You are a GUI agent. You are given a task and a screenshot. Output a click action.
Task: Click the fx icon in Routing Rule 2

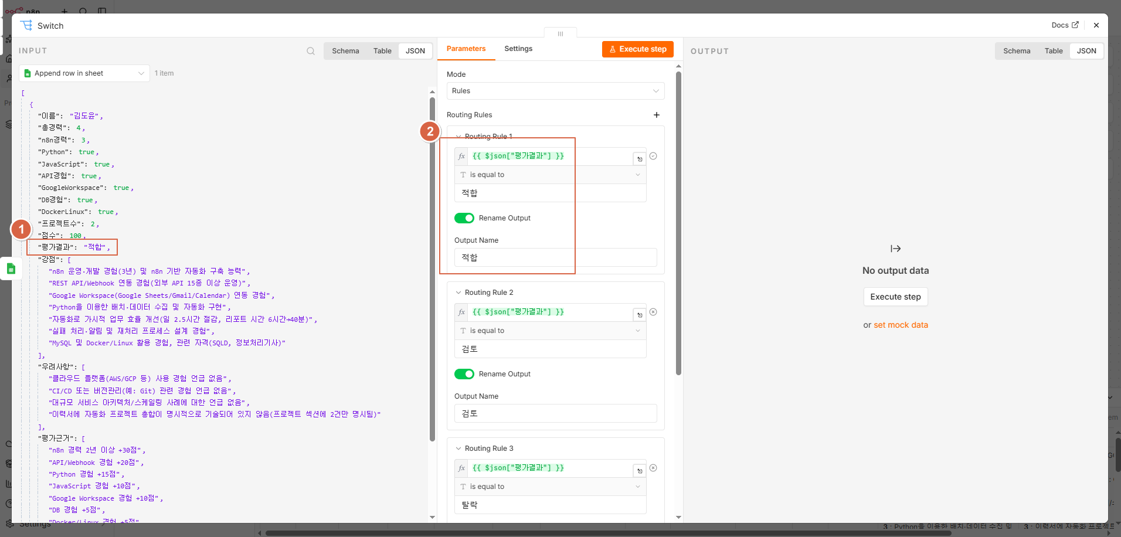(x=462, y=312)
